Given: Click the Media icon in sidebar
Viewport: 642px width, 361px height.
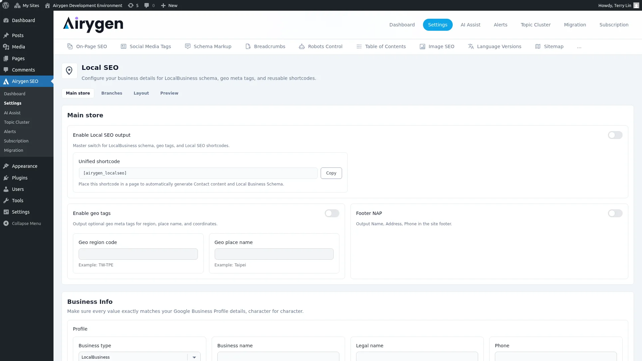Looking at the screenshot, I should (6, 47).
